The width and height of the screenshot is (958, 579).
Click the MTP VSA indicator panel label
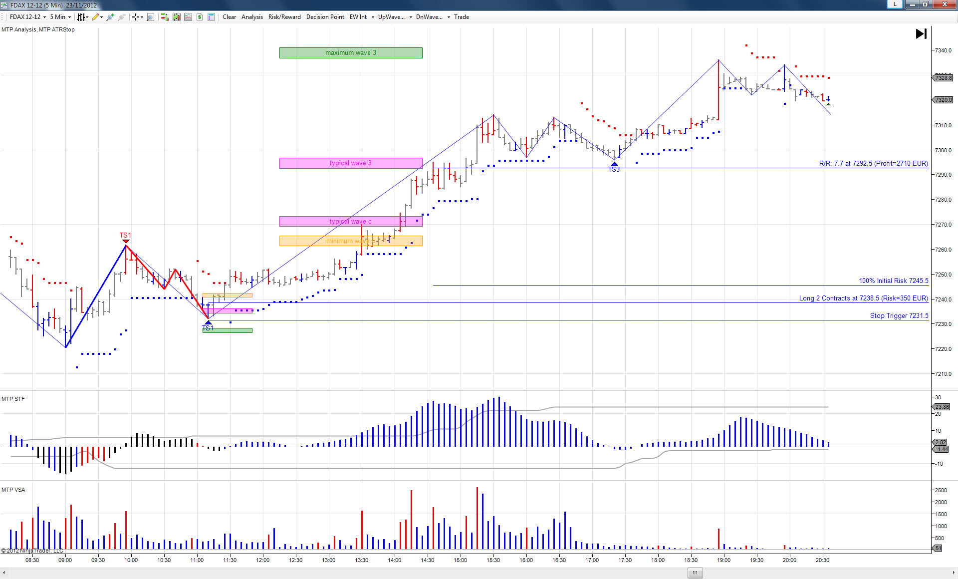pyautogui.click(x=13, y=490)
